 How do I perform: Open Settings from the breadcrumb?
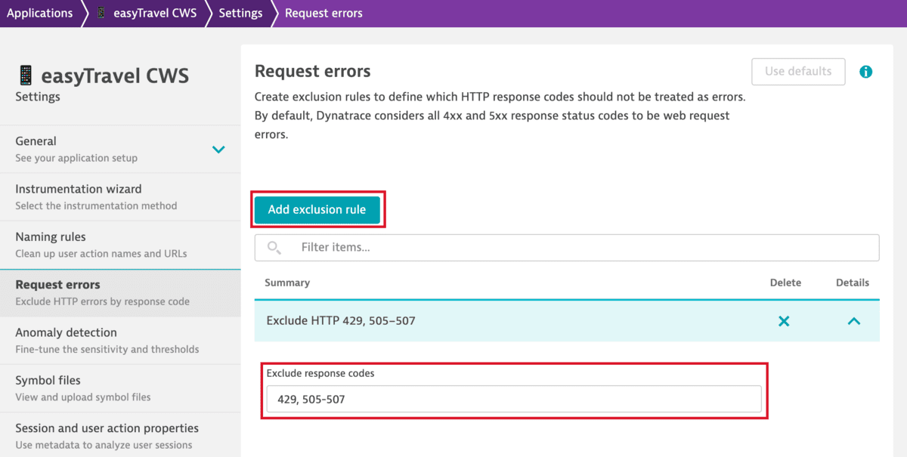240,13
